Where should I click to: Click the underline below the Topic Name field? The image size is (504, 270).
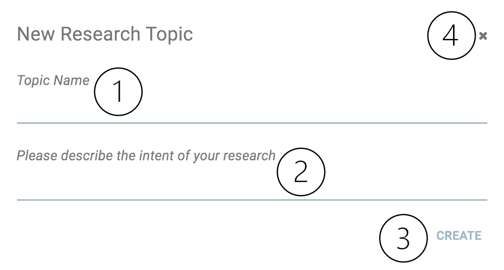pos(252,123)
